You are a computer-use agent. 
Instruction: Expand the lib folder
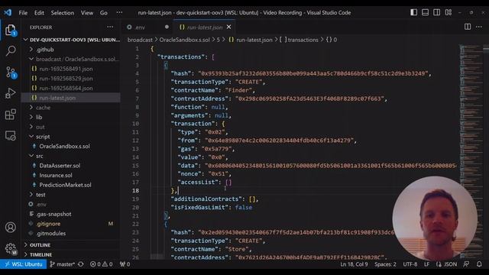(x=72, y=117)
